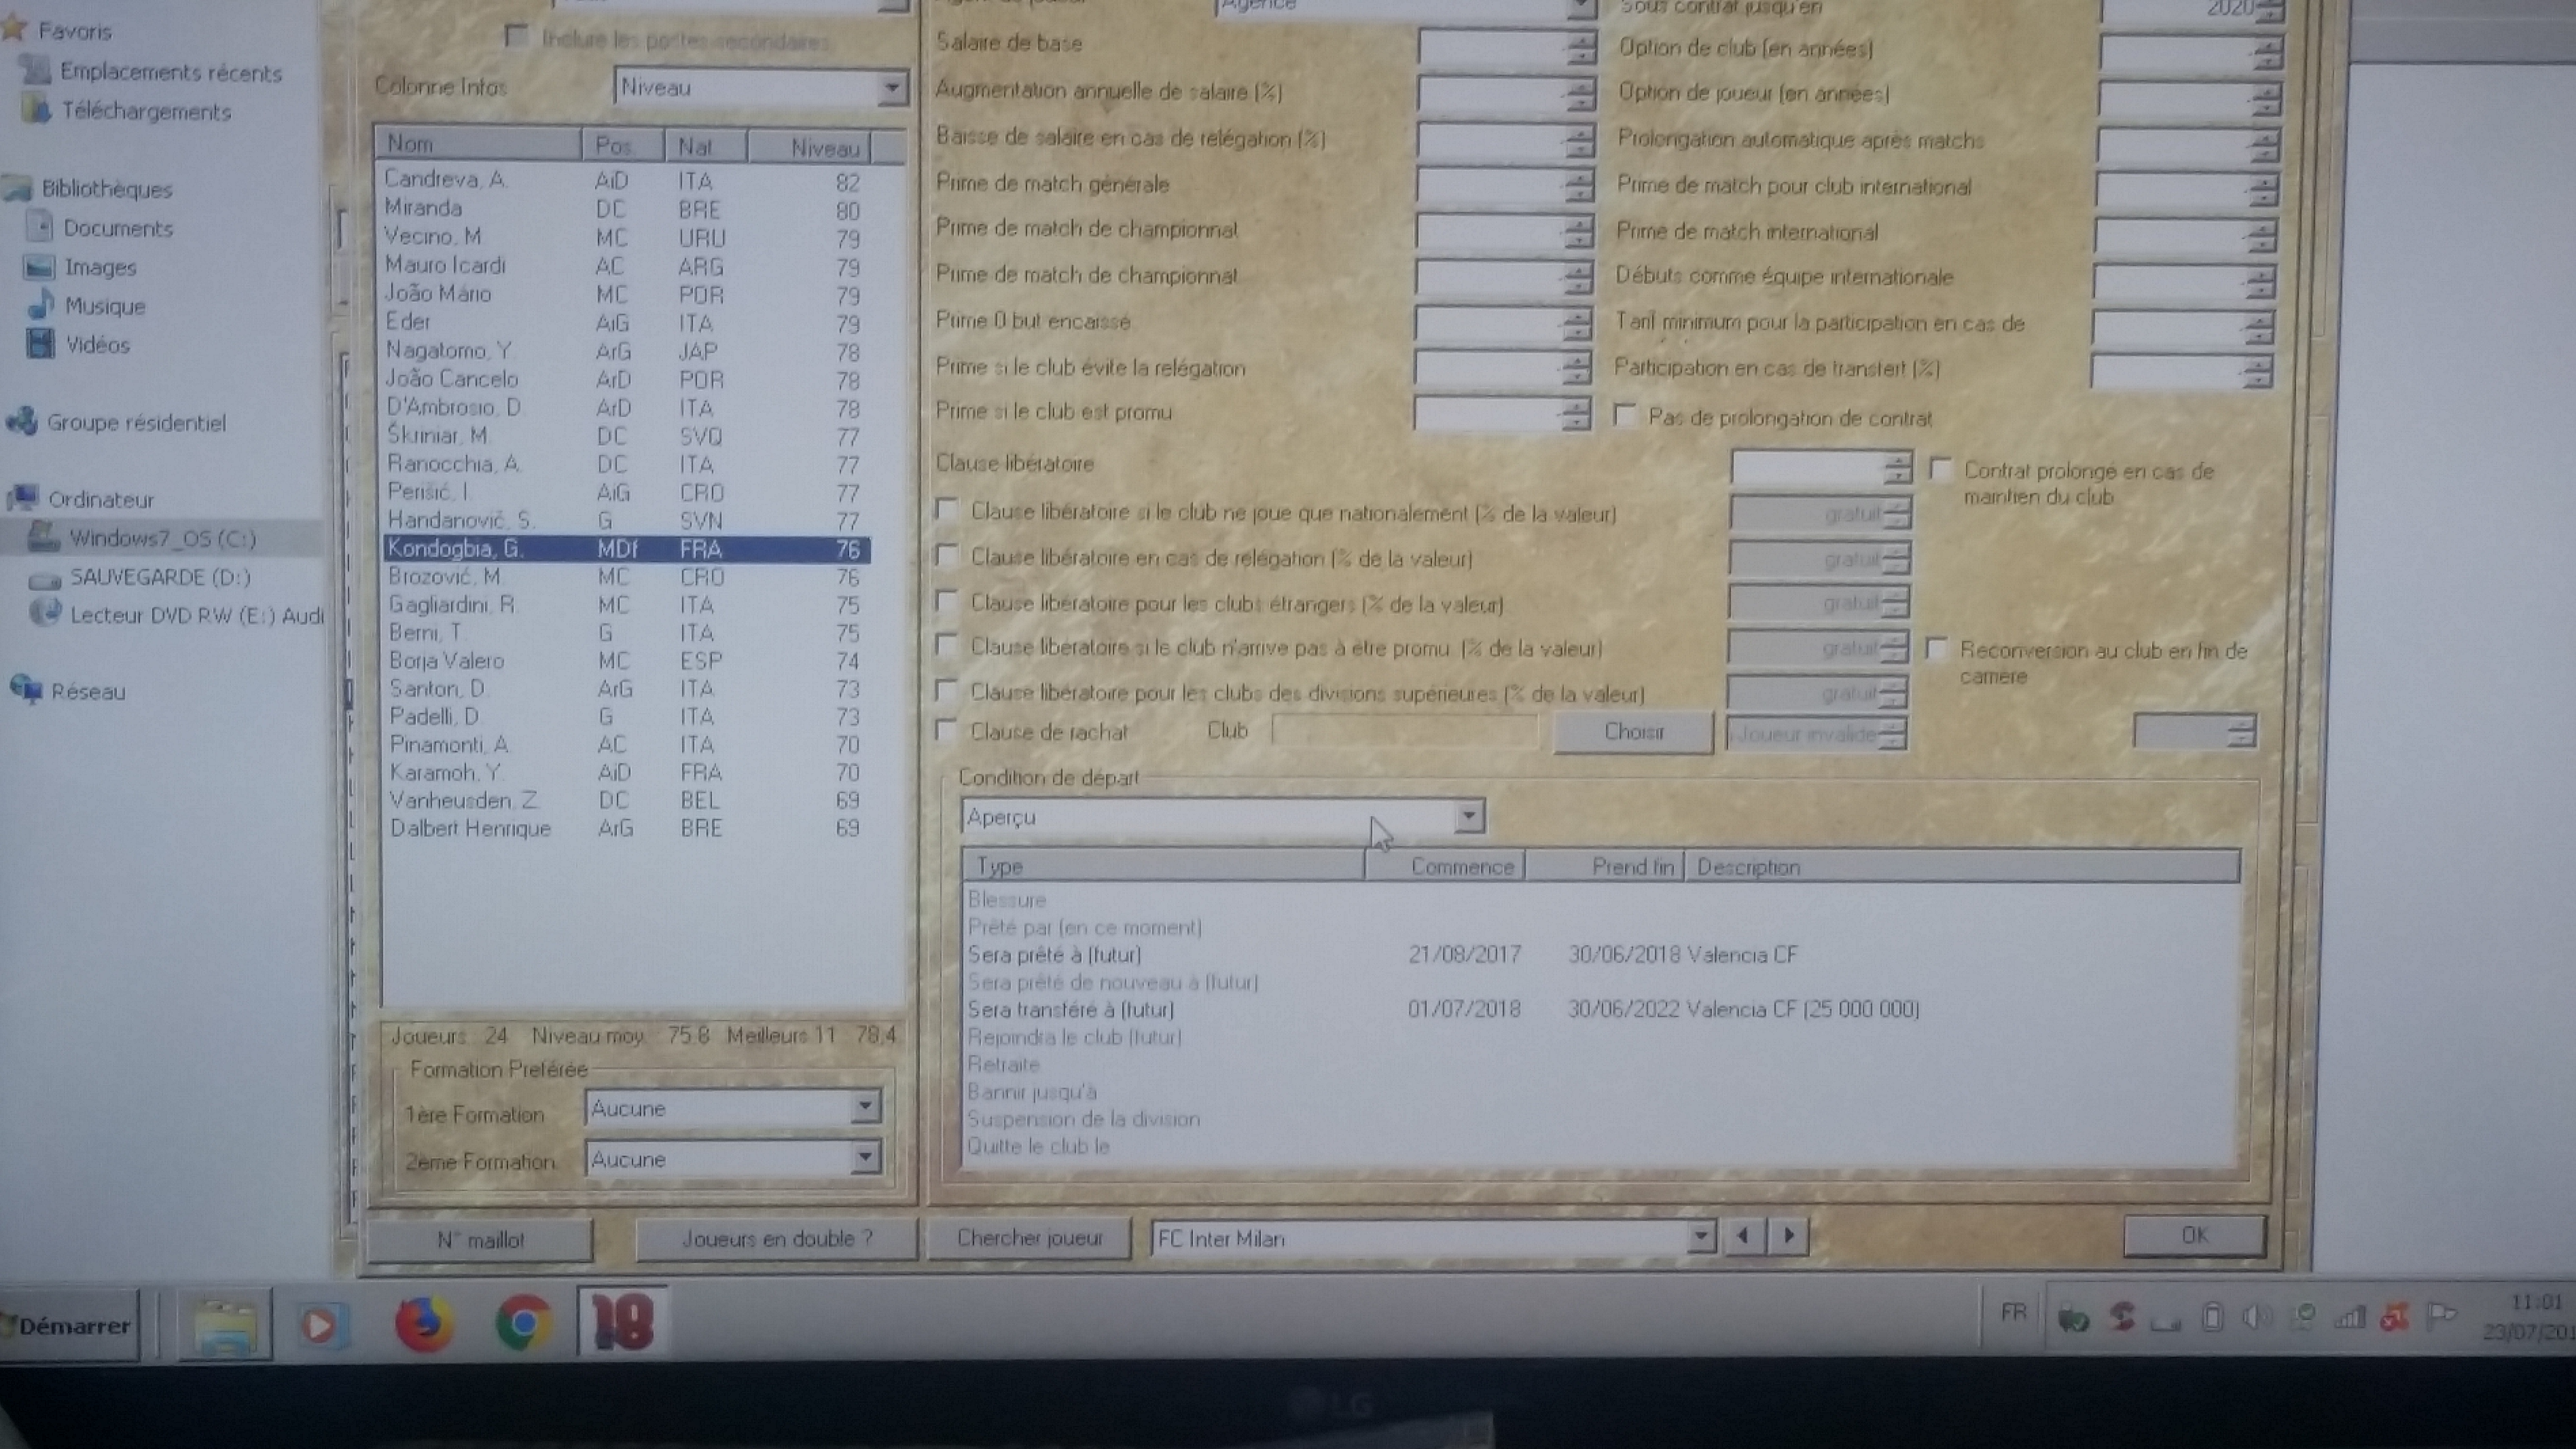Sort player list by the Nat column
Image resolution: width=2576 pixels, height=1449 pixels.
[706, 147]
